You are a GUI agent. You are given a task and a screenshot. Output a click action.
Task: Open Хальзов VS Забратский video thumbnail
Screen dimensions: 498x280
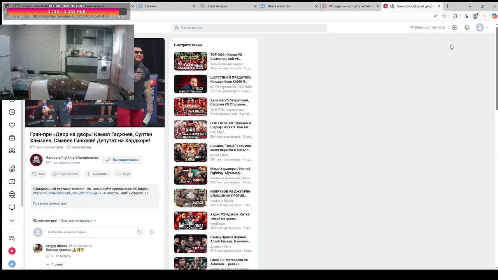191,107
